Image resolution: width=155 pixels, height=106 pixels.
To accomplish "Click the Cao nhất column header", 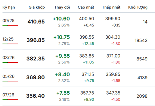I will pyautogui.click(x=86, y=7).
